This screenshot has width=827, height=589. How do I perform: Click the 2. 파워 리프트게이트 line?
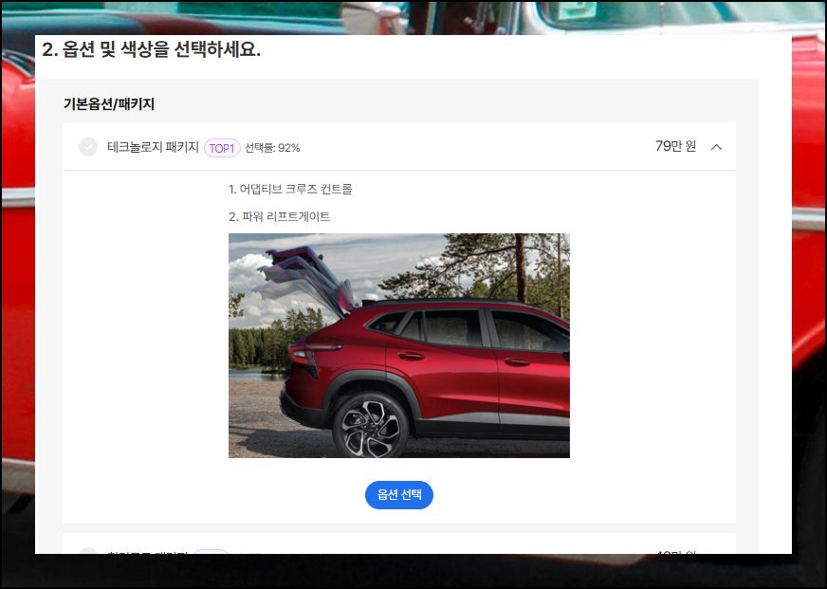279,216
